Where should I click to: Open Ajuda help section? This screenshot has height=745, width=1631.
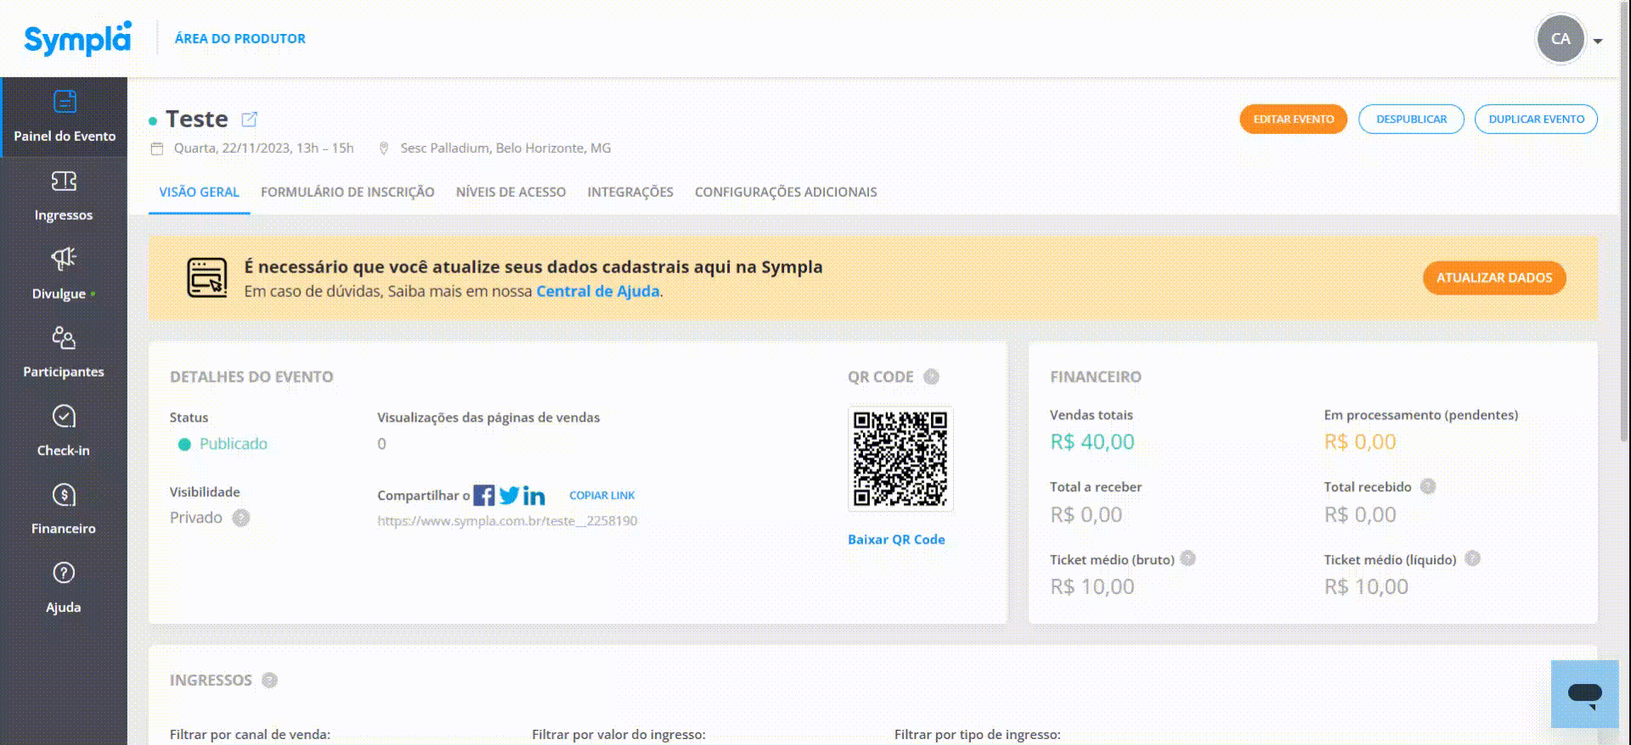click(x=64, y=588)
